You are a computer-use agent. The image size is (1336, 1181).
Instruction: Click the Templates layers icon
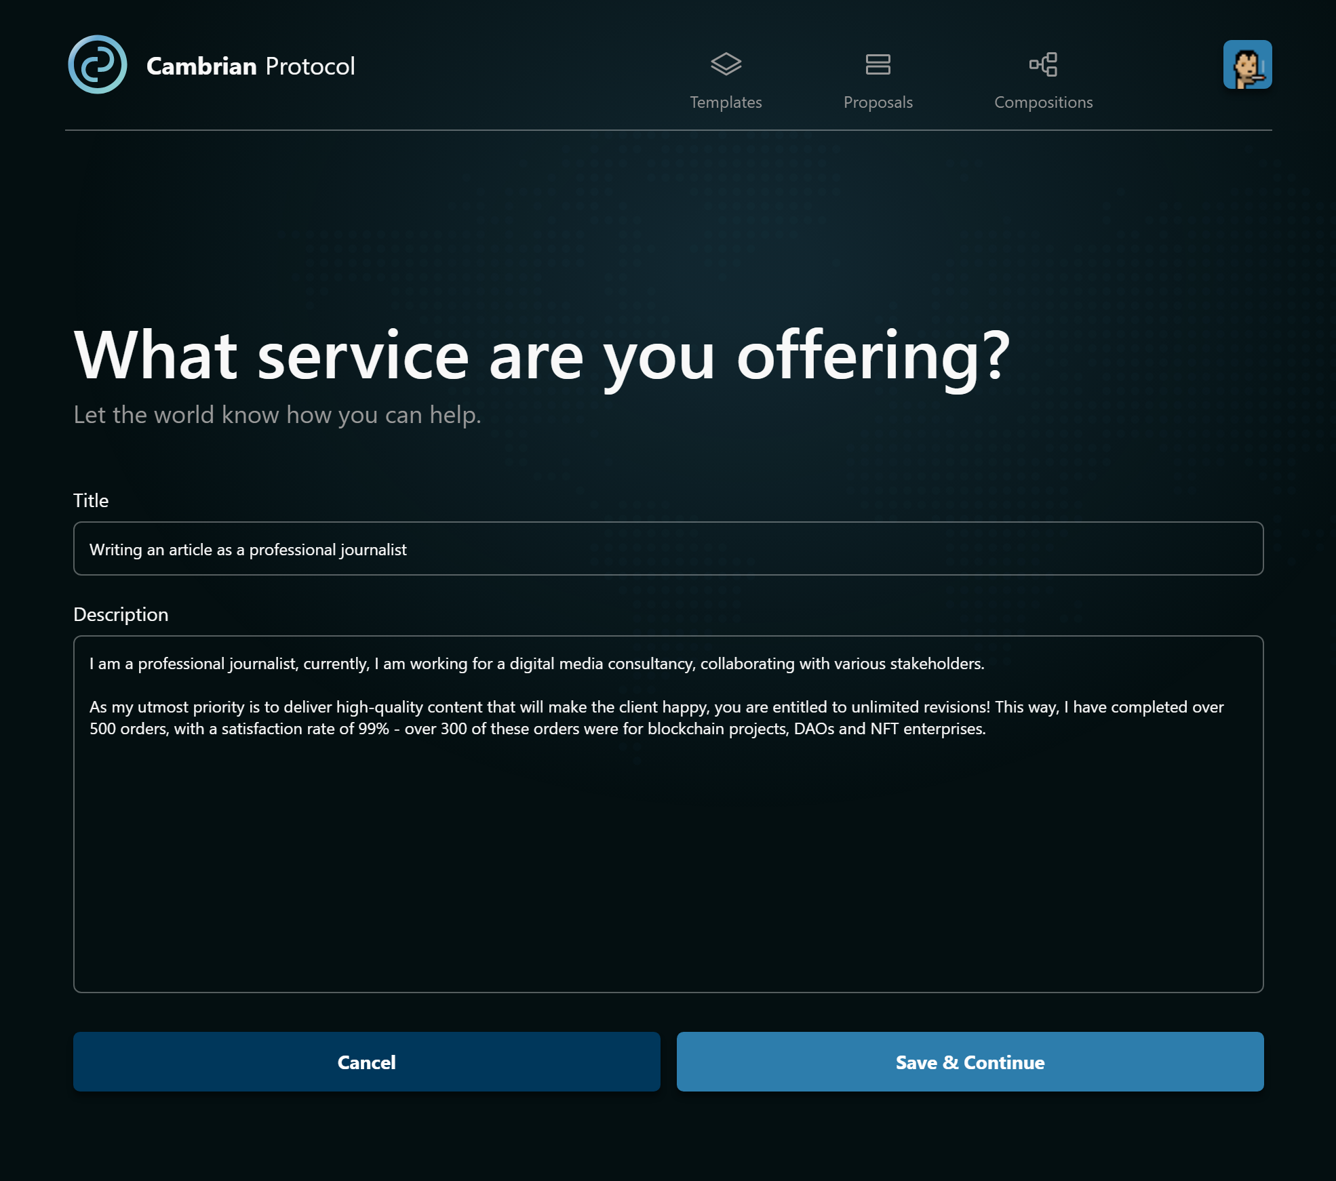click(x=726, y=64)
